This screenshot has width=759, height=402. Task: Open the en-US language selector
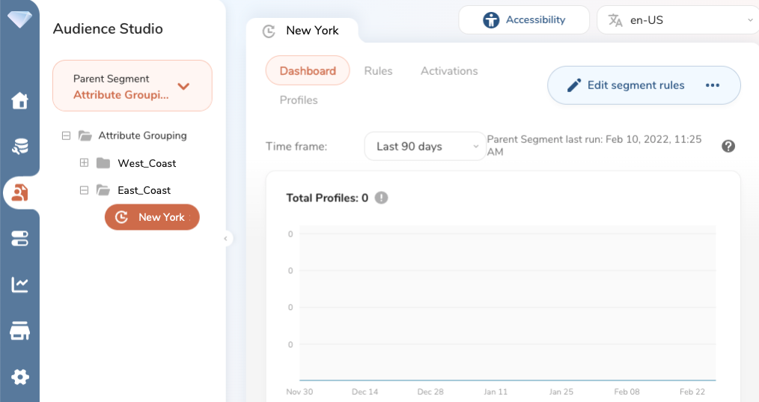click(677, 20)
